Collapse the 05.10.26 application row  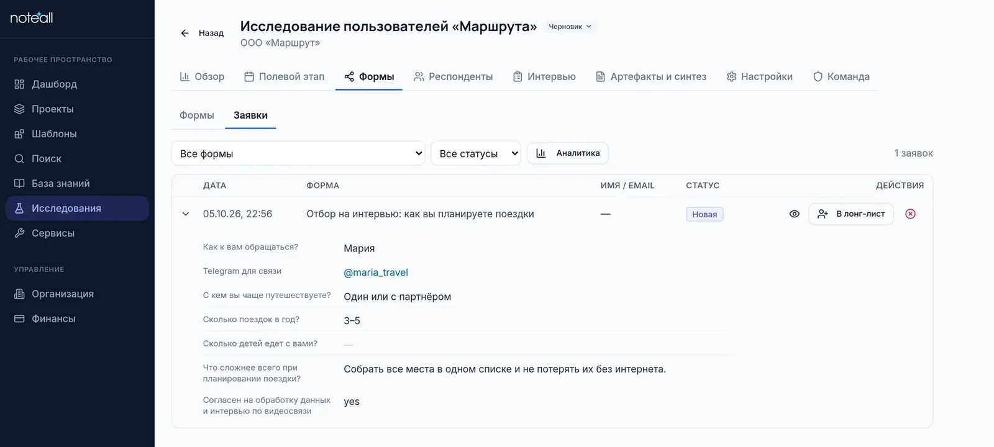(185, 214)
